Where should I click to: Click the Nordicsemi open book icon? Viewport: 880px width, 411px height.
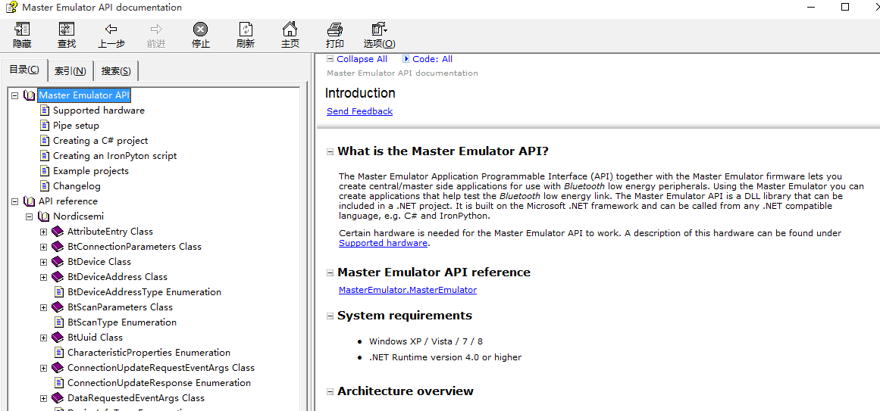pyautogui.click(x=43, y=216)
